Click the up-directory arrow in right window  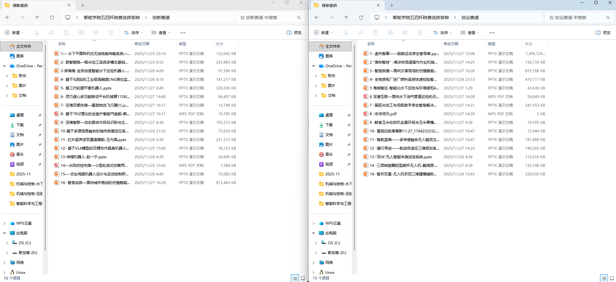point(346,18)
